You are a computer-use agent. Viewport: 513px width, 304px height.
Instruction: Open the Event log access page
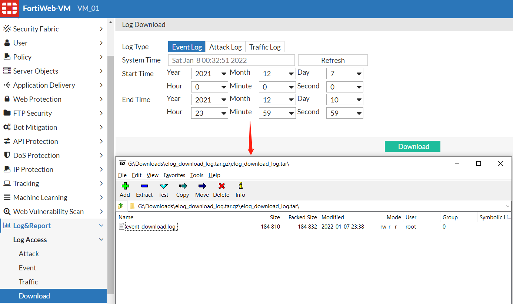tap(27, 268)
